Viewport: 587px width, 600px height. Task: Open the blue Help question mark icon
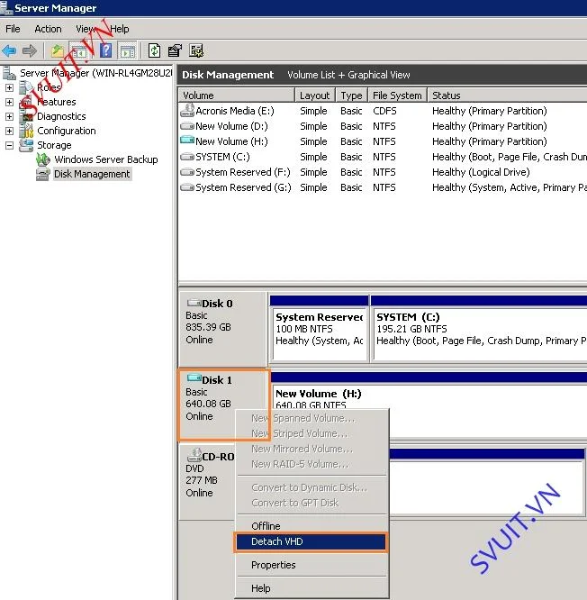point(106,50)
